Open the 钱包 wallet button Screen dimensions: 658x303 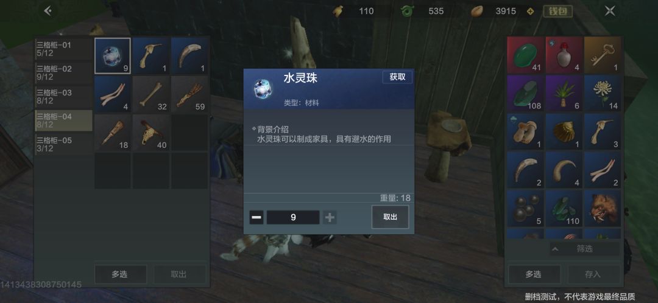pyautogui.click(x=557, y=11)
